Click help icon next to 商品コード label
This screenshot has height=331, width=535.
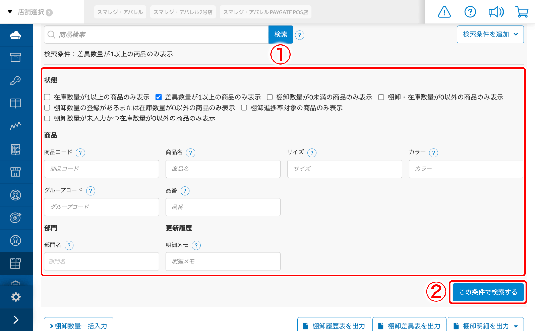coord(80,153)
